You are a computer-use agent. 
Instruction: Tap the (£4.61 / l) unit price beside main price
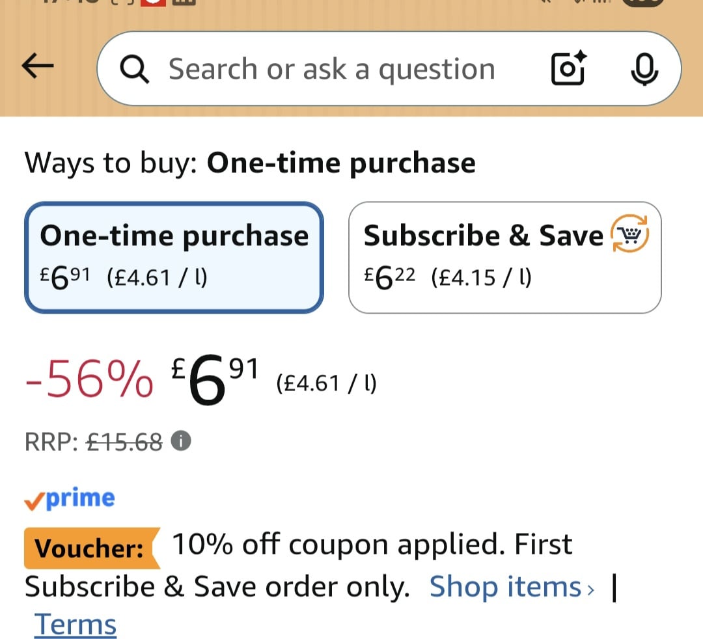326,383
